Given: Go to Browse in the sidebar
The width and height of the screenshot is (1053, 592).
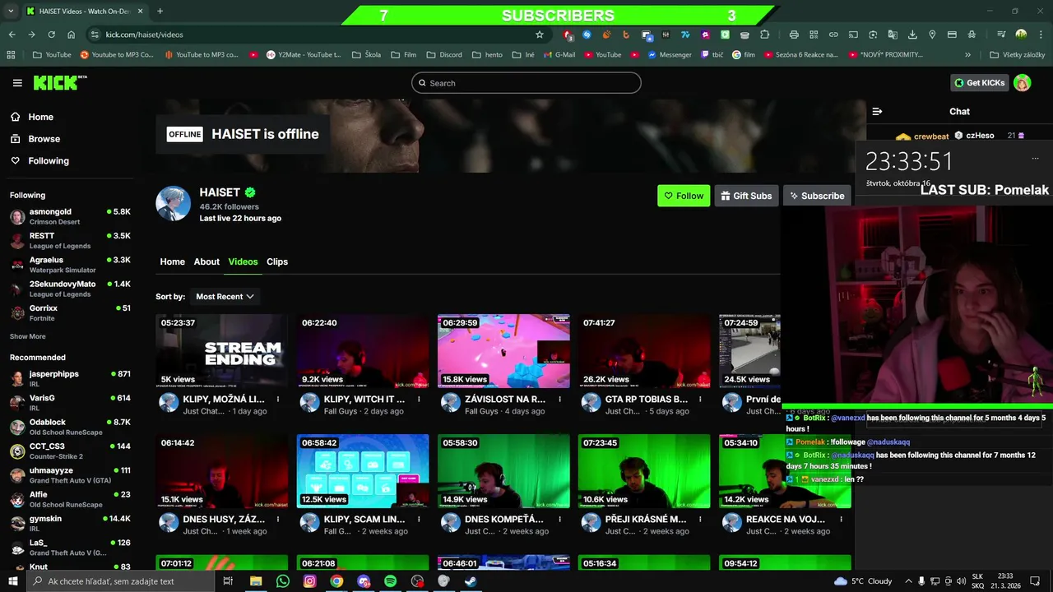Looking at the screenshot, I should tap(35, 139).
